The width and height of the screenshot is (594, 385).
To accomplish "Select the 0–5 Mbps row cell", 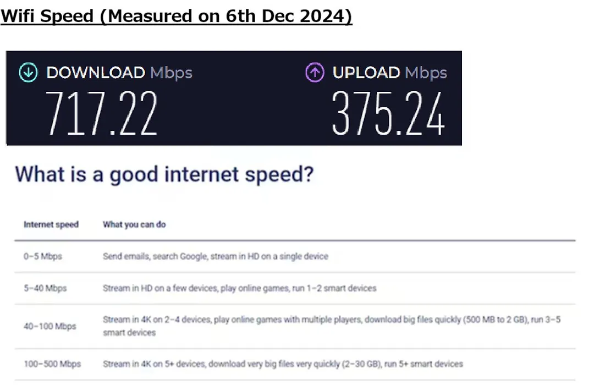I will [x=43, y=256].
